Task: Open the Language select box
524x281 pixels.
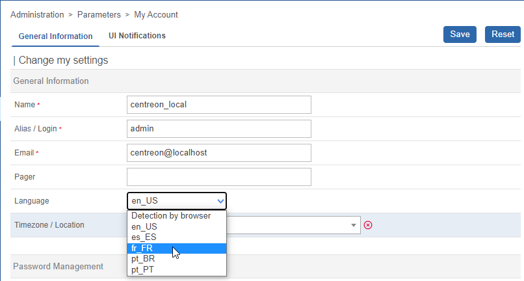Action: [x=177, y=201]
